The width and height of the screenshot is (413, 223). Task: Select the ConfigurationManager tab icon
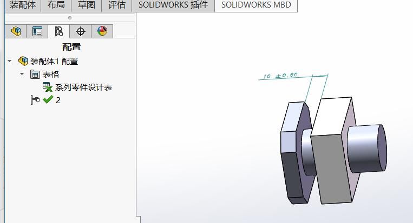(58, 31)
